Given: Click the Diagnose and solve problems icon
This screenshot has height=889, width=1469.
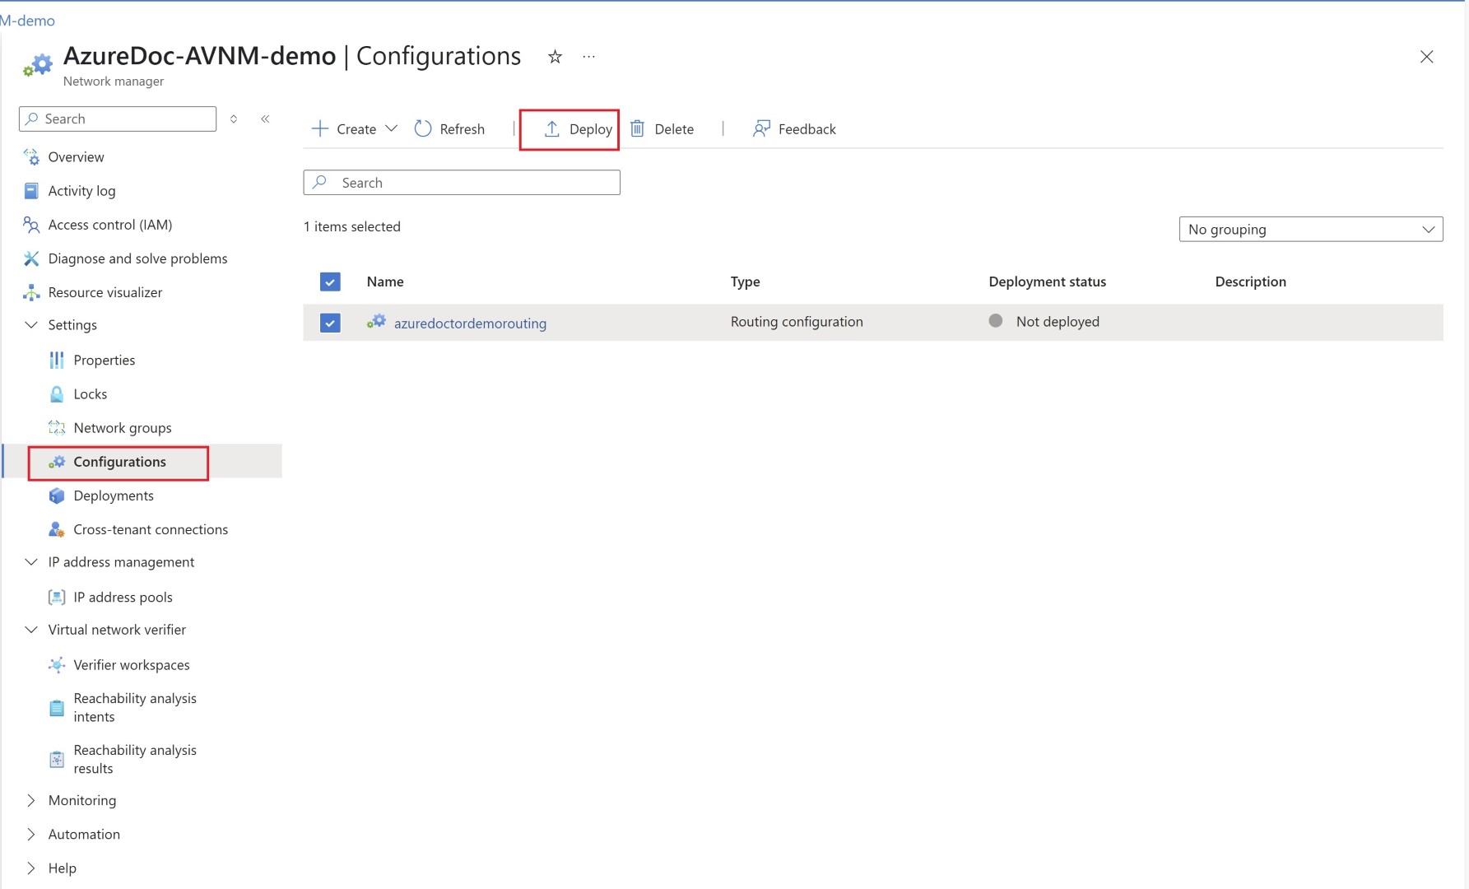Looking at the screenshot, I should point(31,258).
